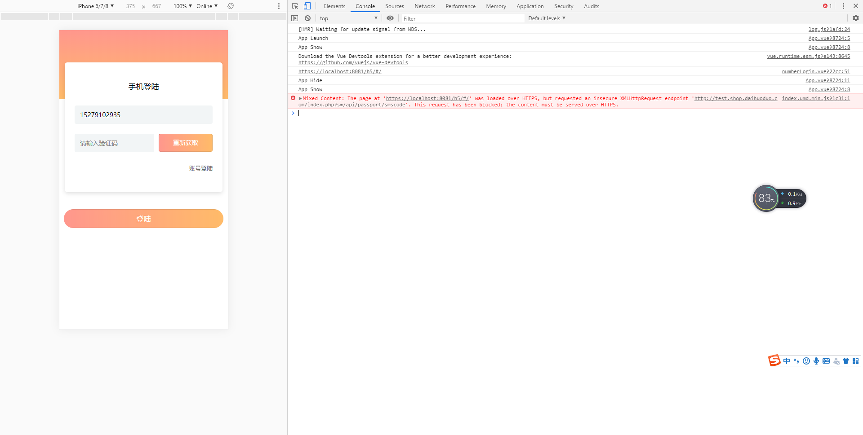Switch to the Application tab
Viewport: 863px width, 435px height.
pos(530,6)
